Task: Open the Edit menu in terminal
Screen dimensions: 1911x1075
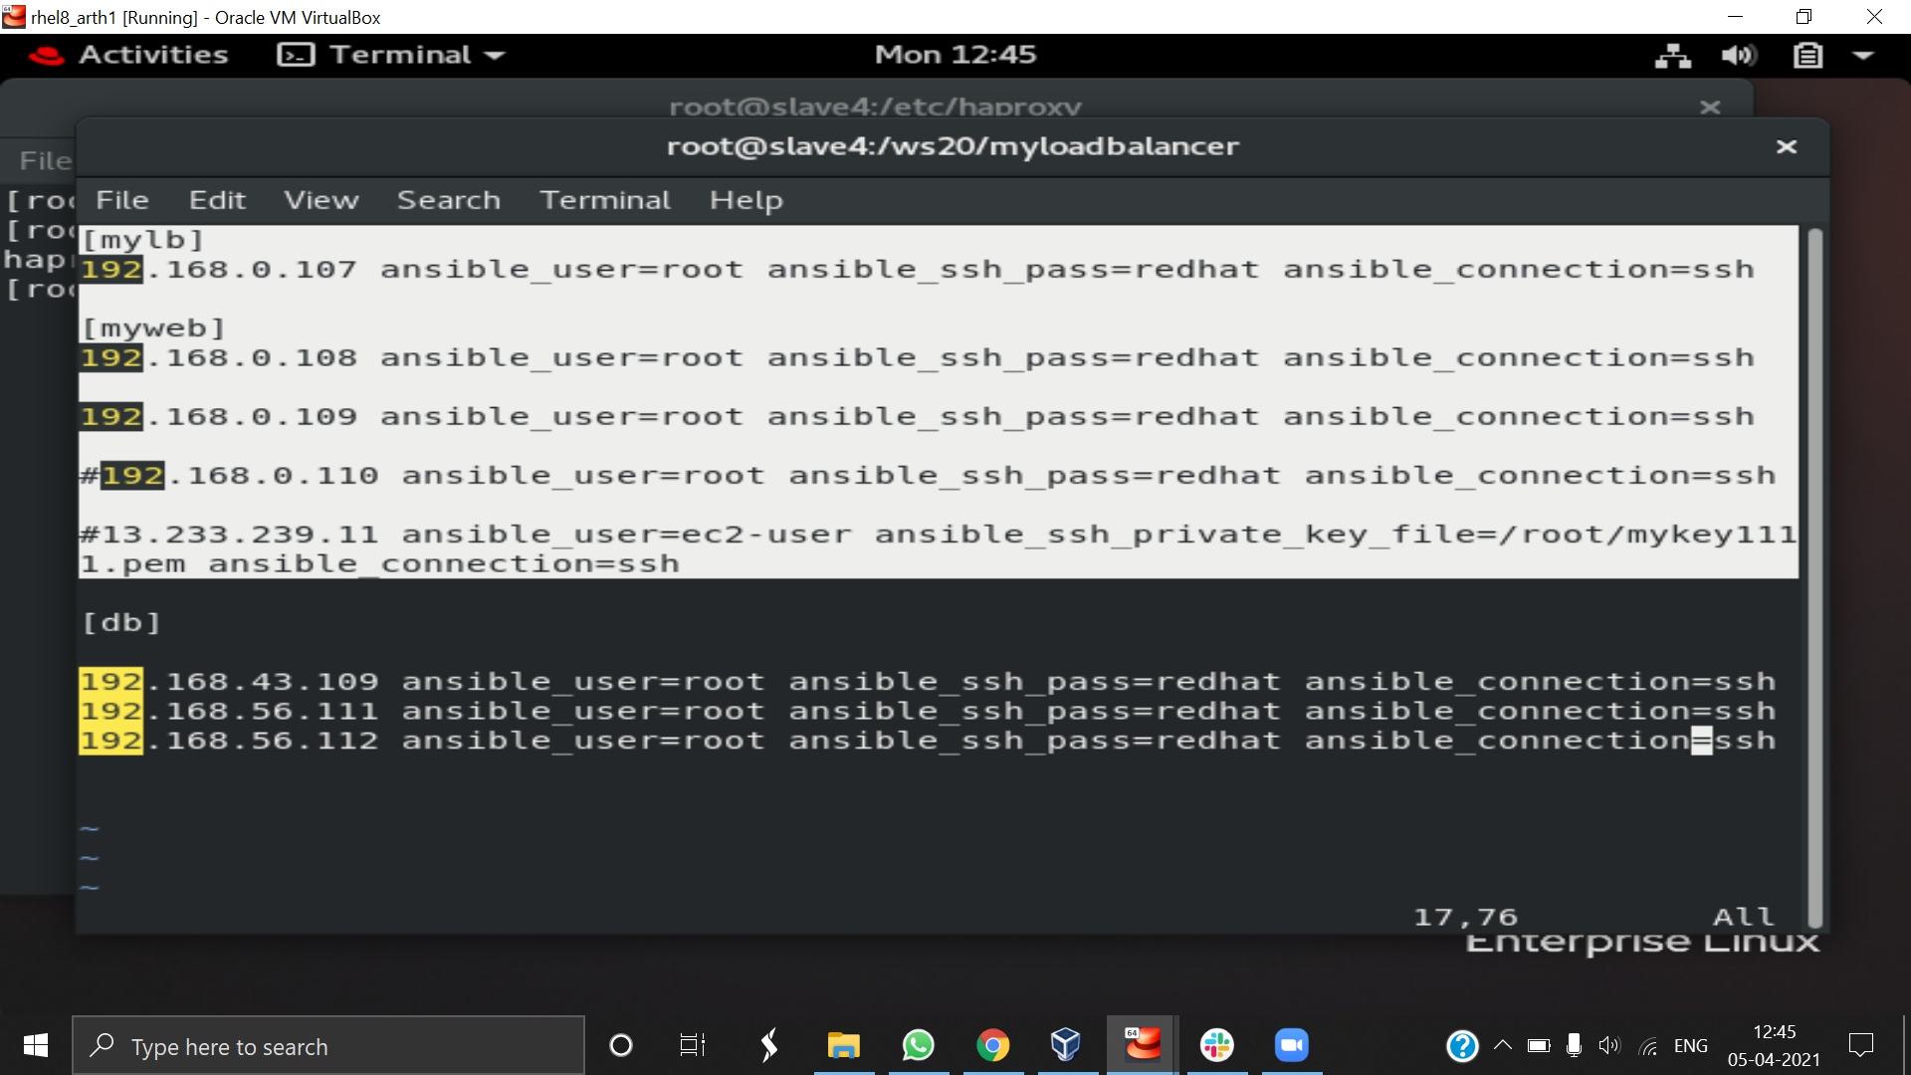Action: pos(217,200)
